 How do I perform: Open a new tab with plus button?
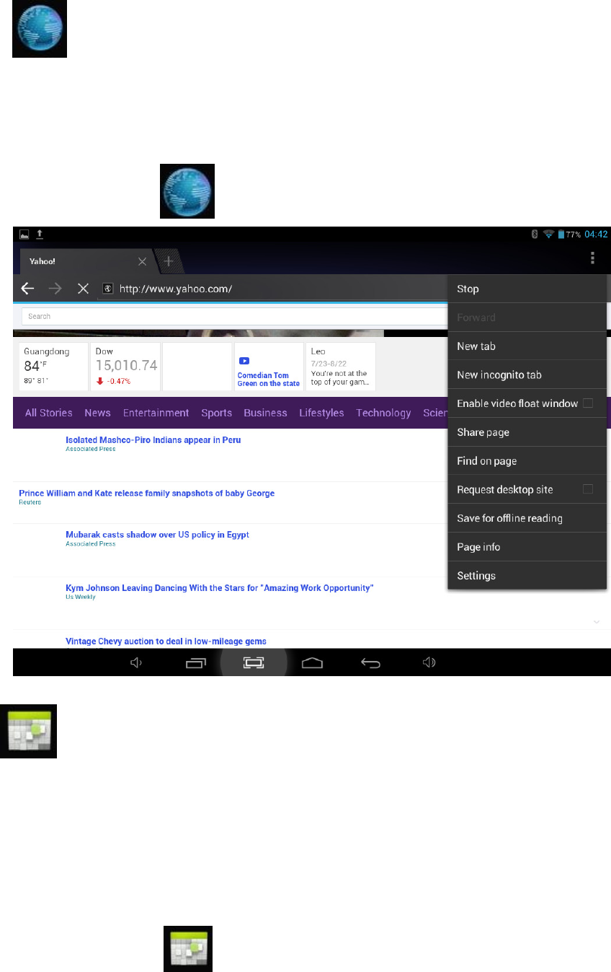point(168,261)
